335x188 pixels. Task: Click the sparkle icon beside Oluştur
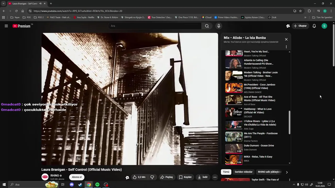288,26
